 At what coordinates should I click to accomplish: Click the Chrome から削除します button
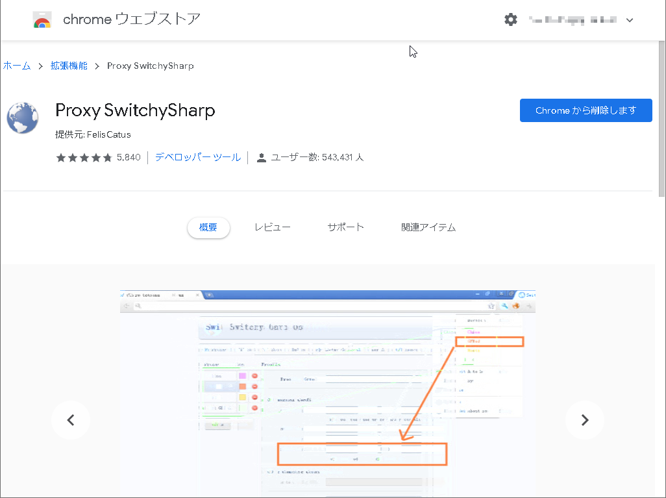(x=586, y=110)
